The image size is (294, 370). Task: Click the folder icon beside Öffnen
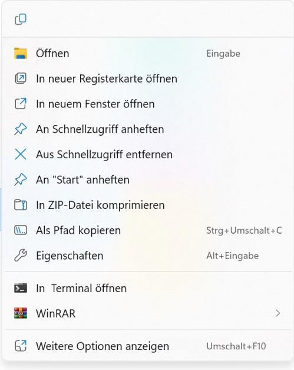pyautogui.click(x=21, y=53)
